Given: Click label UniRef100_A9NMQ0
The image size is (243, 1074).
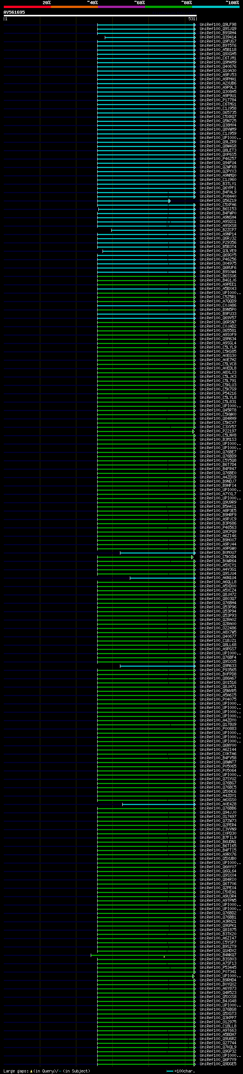Looking at the screenshot, I should pyautogui.click(x=218, y=176).
